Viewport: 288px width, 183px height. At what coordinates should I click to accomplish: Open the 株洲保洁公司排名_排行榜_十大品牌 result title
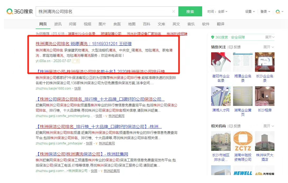tap(99, 127)
